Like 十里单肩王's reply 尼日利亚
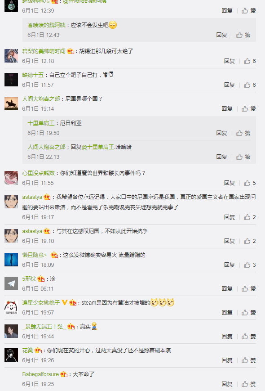Viewport: 265px width, 391px height. click(243, 133)
